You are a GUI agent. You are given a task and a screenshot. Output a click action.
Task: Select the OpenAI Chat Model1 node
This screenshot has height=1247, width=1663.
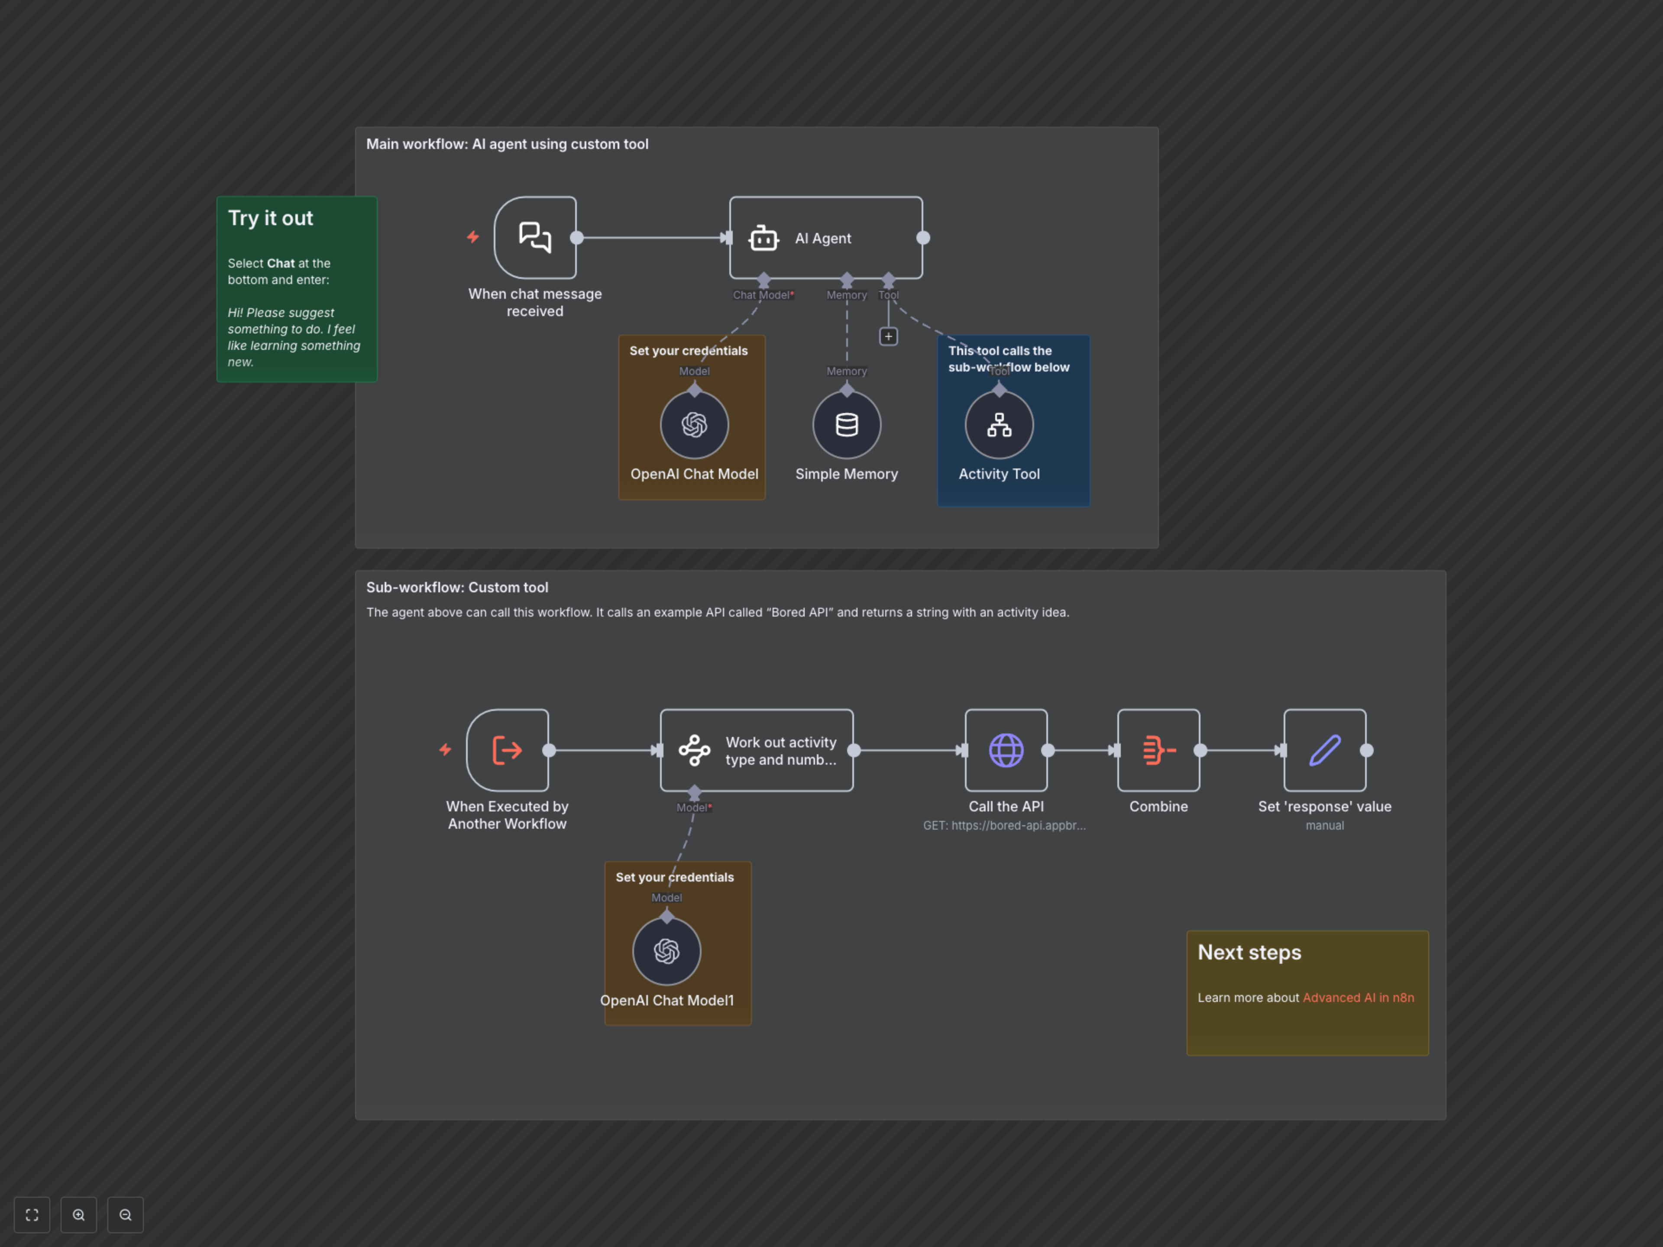click(666, 951)
